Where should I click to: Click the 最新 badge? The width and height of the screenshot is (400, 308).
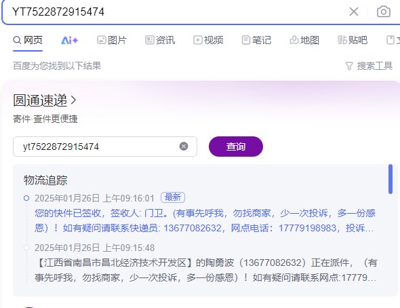coord(173,197)
